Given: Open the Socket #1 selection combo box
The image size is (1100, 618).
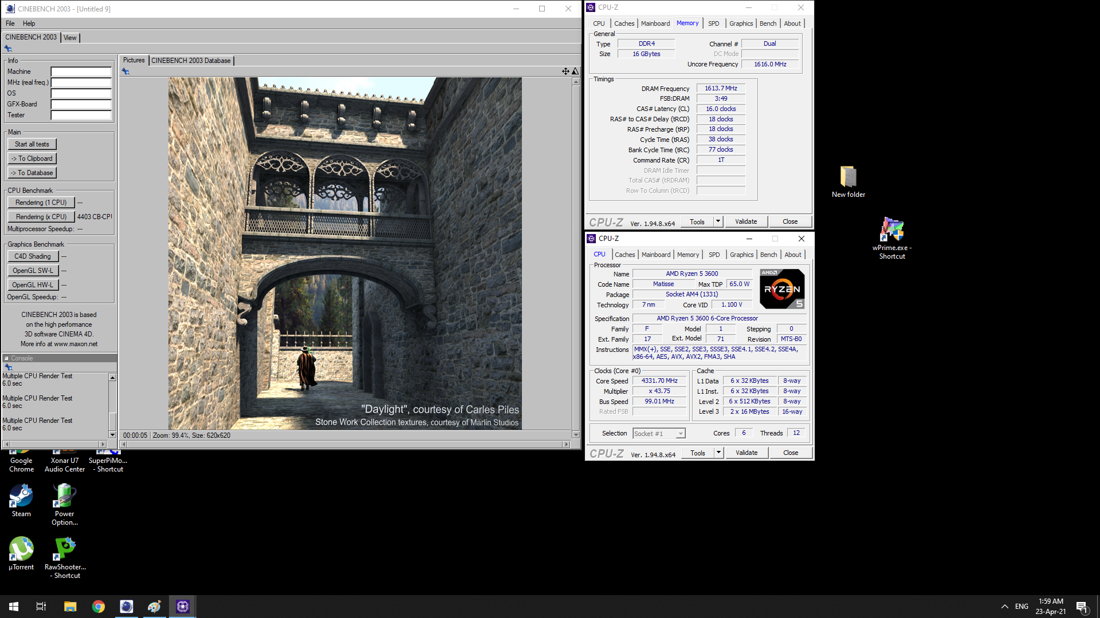Looking at the screenshot, I should 659,434.
